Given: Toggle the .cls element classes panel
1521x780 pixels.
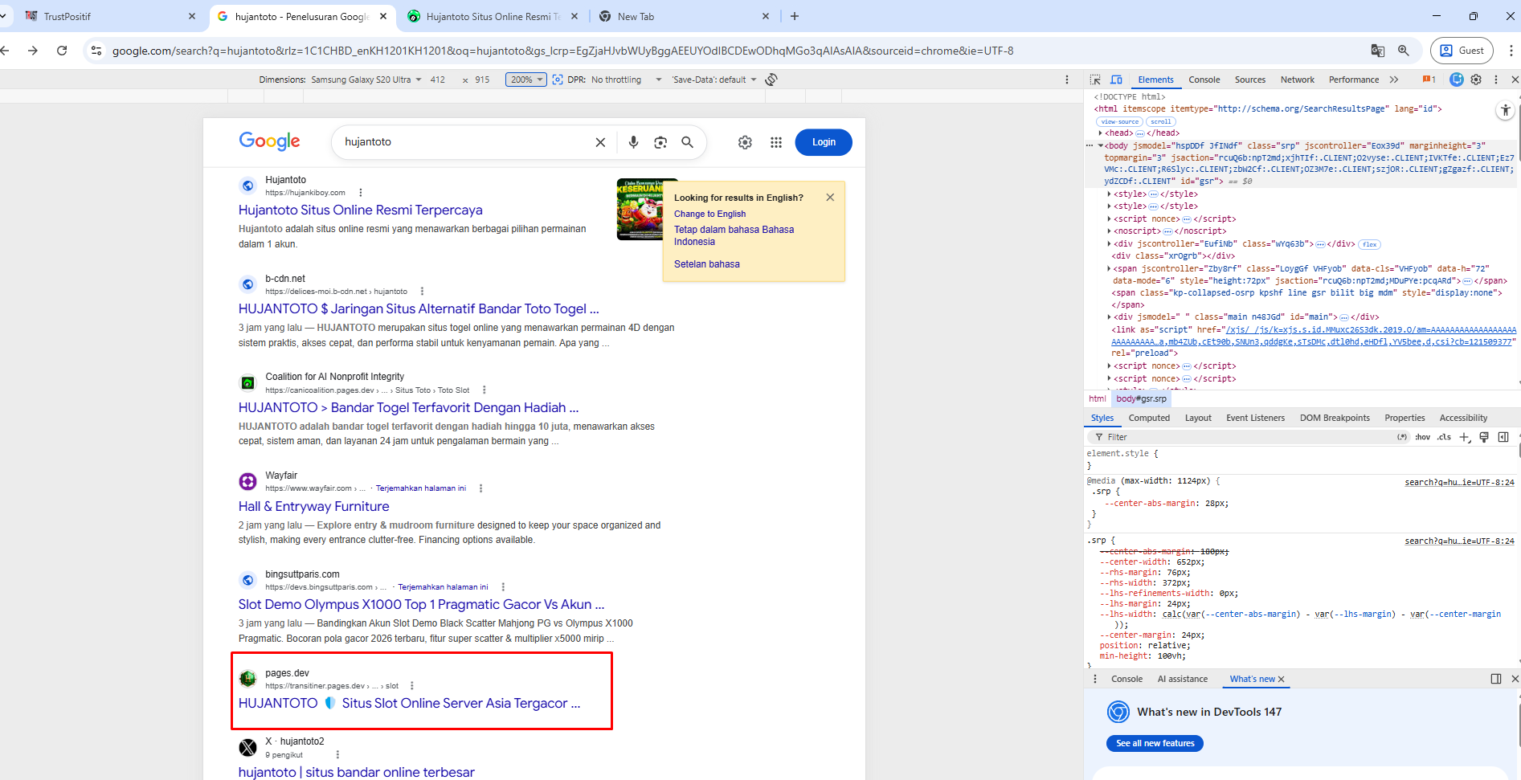Looking at the screenshot, I should [1444, 437].
